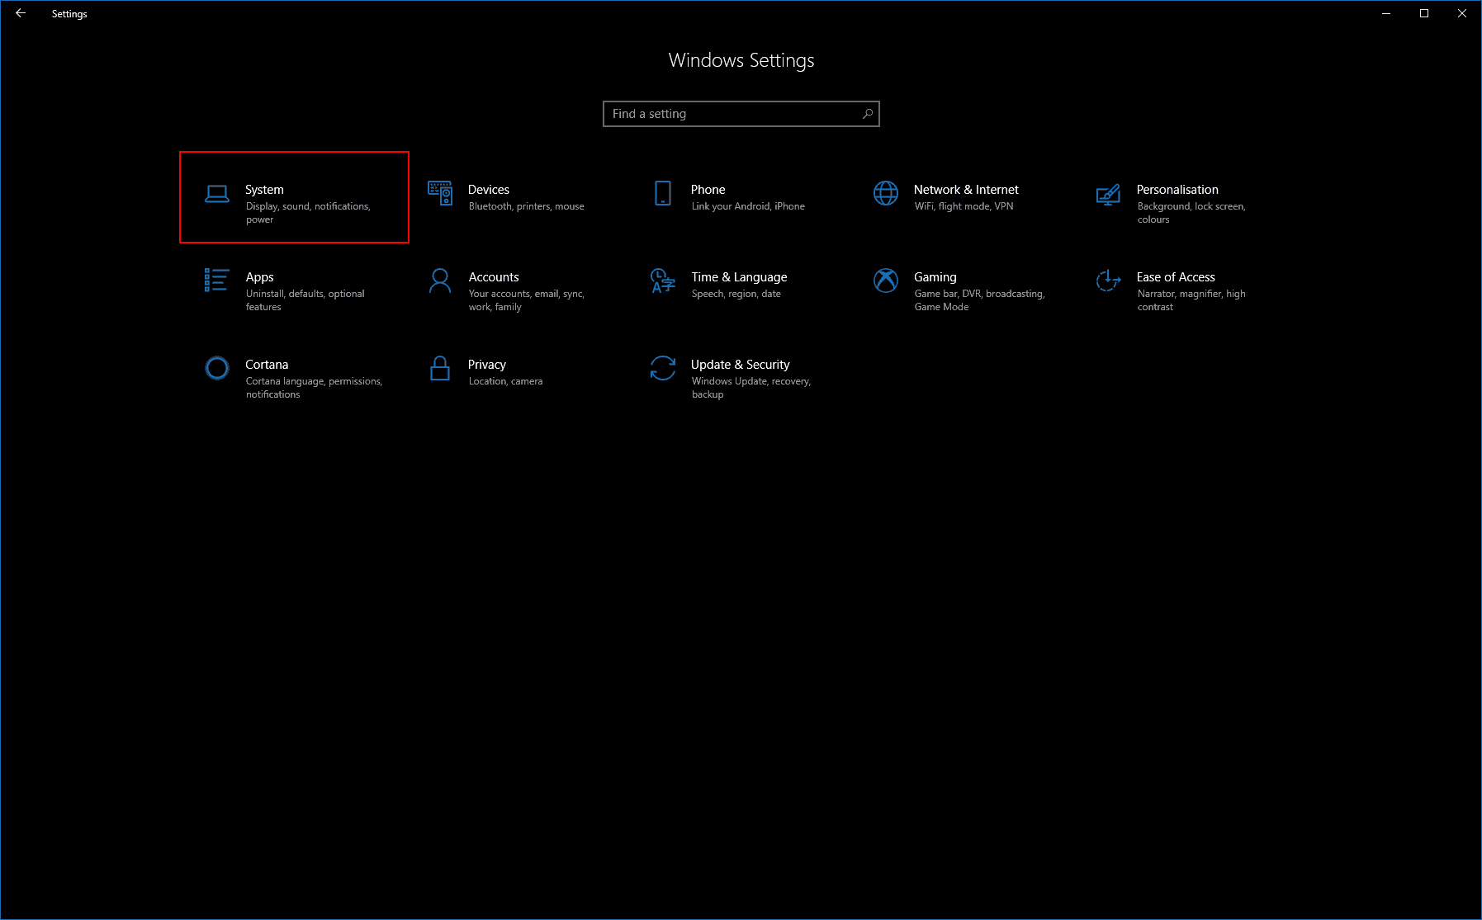Click the Accounts person icon
The image size is (1482, 920).
[x=439, y=281]
